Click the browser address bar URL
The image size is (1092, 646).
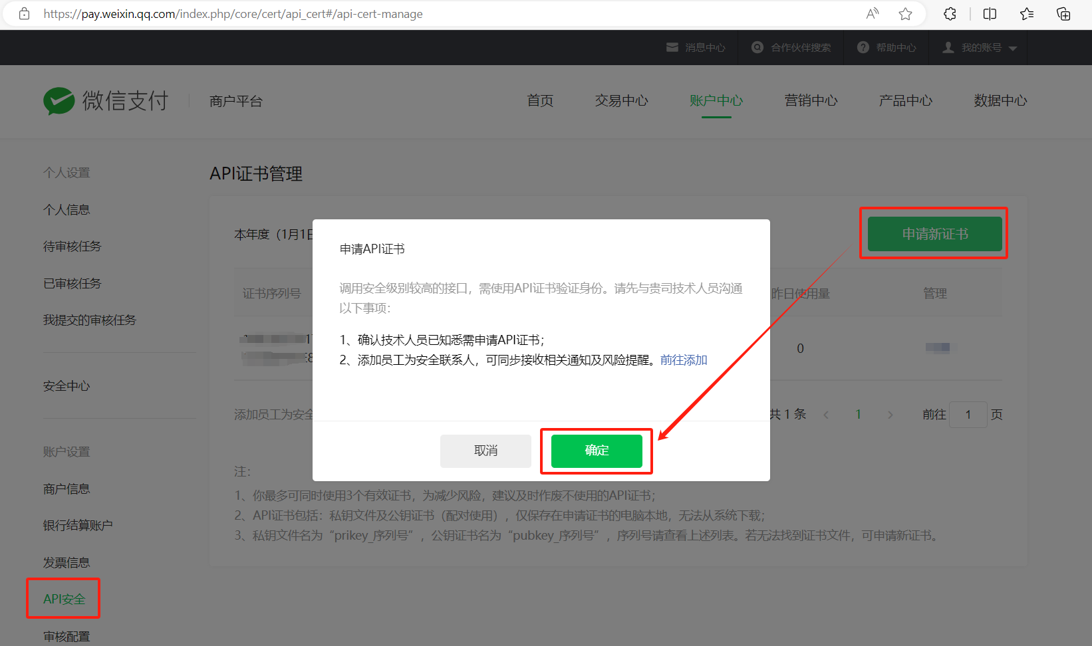click(x=233, y=14)
